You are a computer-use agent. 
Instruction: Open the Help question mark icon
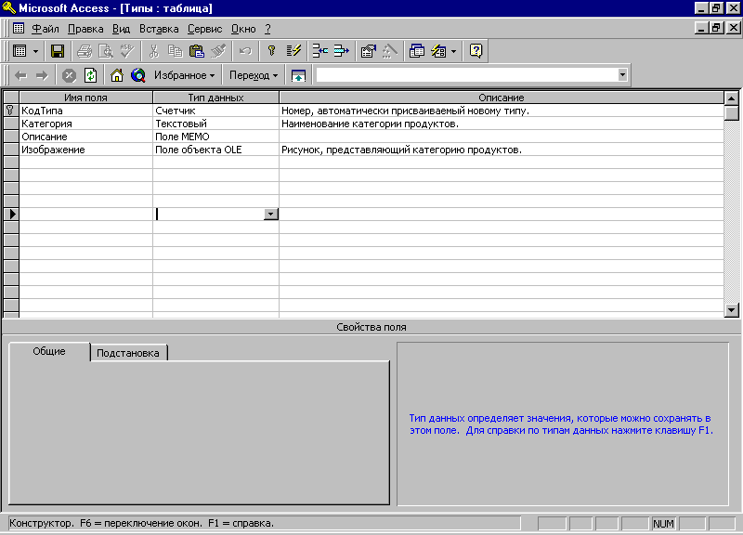click(476, 51)
